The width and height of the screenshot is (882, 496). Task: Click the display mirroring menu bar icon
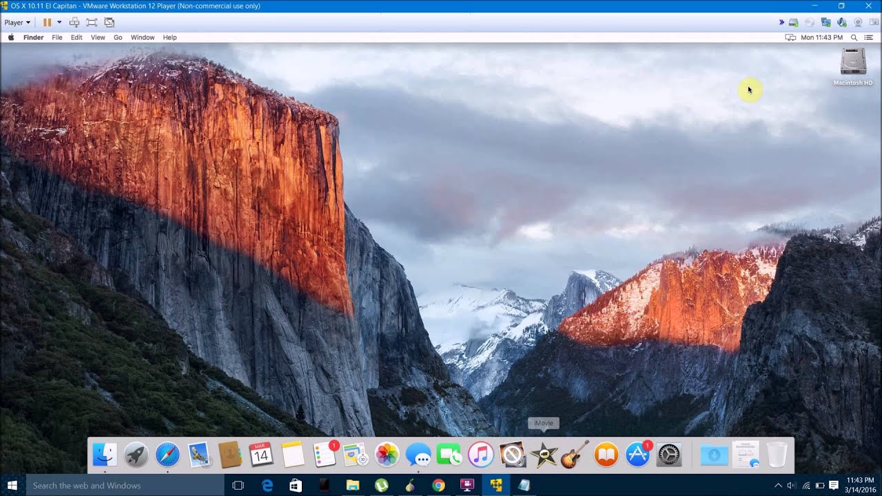coord(790,38)
